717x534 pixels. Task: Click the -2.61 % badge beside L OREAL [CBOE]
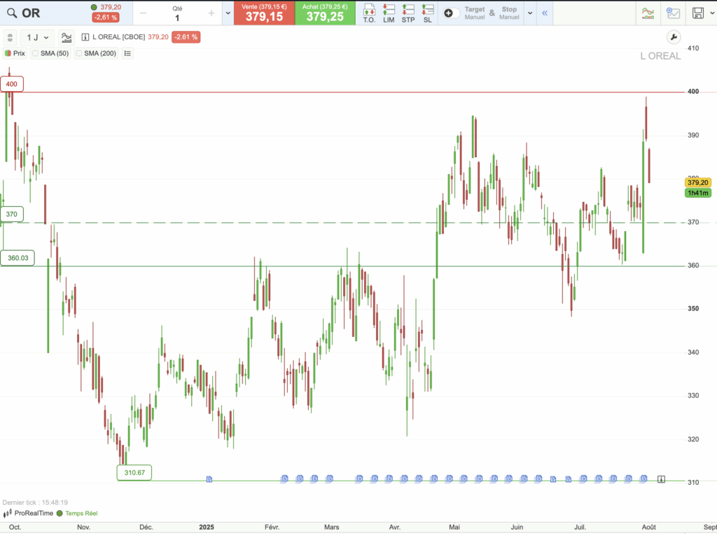click(186, 37)
